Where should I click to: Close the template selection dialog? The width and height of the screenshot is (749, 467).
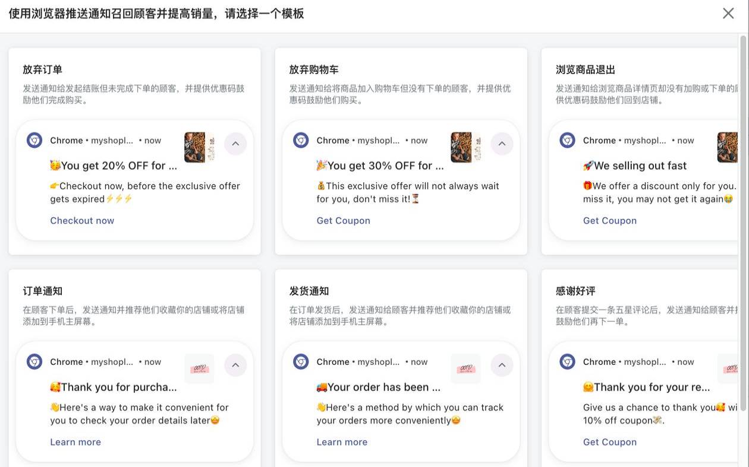[x=728, y=13]
